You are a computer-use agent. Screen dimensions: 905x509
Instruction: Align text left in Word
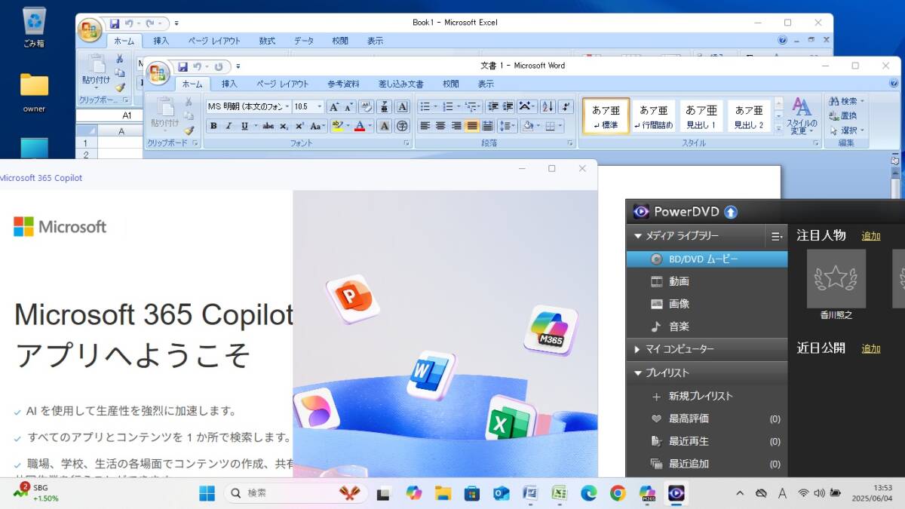pyautogui.click(x=425, y=126)
